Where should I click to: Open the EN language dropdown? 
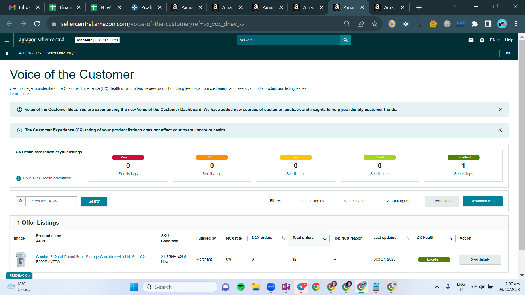click(x=495, y=40)
